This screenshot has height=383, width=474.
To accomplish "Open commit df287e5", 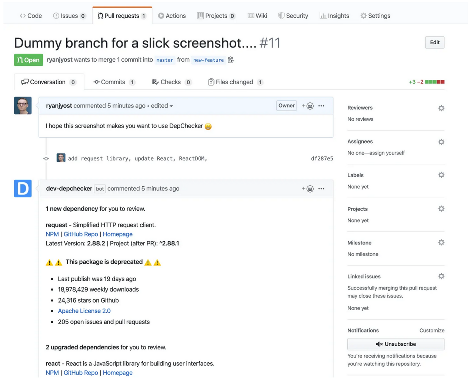I will (322, 159).
